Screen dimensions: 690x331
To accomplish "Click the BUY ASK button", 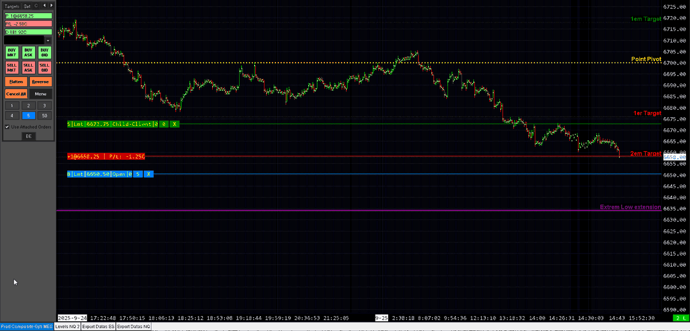I will coord(28,52).
